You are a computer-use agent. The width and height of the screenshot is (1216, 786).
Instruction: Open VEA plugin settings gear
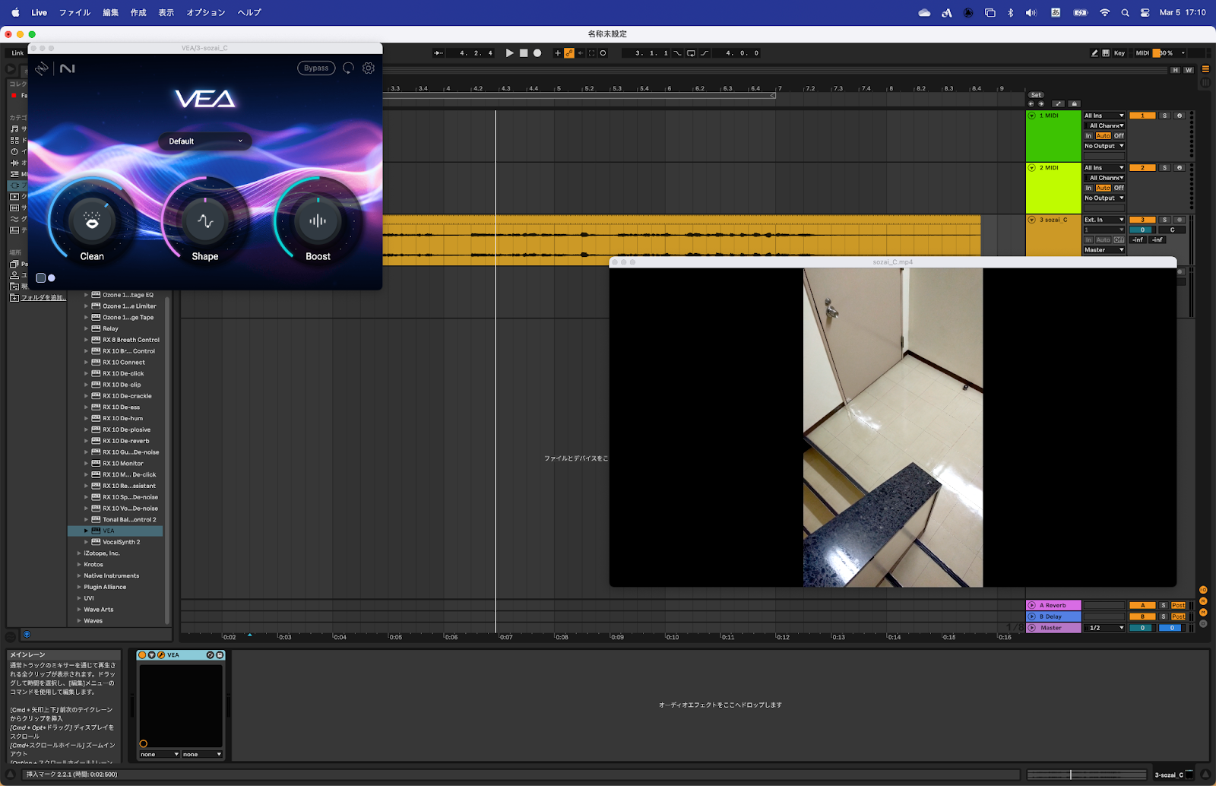pyautogui.click(x=369, y=68)
